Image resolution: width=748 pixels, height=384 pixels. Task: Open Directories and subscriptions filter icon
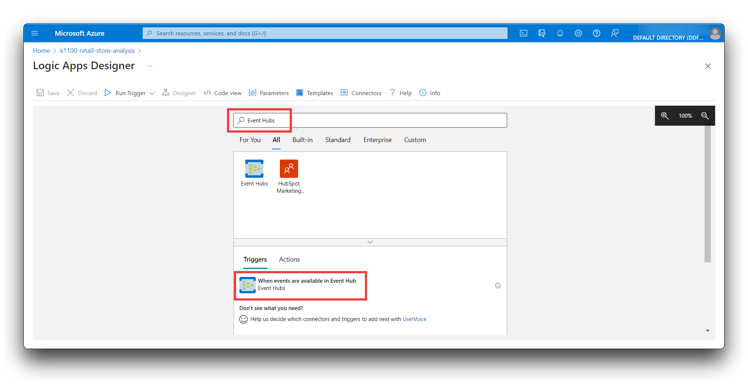pyautogui.click(x=542, y=33)
